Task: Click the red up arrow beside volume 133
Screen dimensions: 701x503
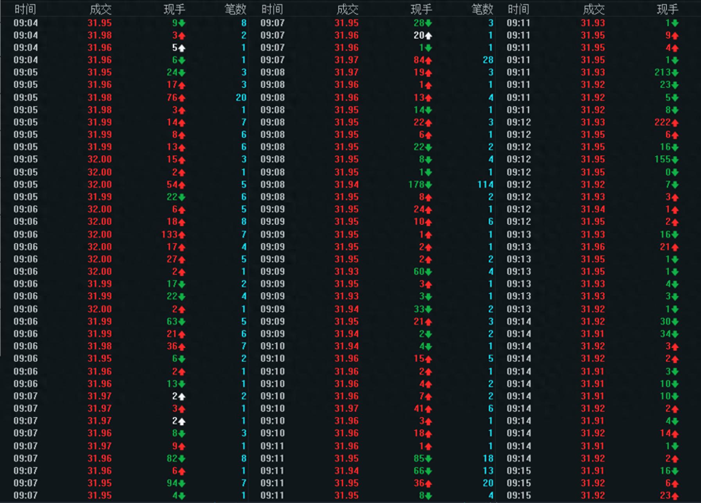Action: click(182, 235)
